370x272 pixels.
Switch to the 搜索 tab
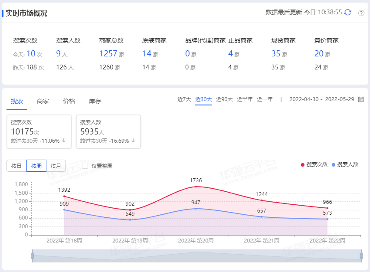coord(17,101)
